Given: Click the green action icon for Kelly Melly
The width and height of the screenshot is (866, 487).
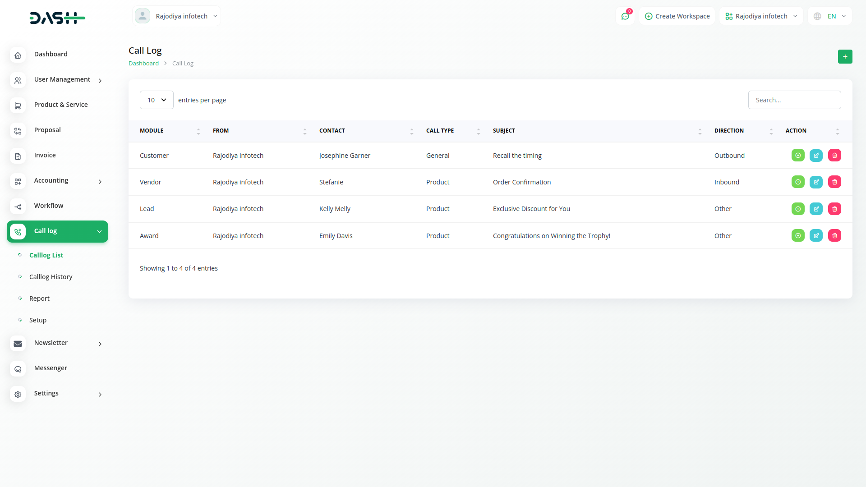Looking at the screenshot, I should pyautogui.click(x=798, y=209).
